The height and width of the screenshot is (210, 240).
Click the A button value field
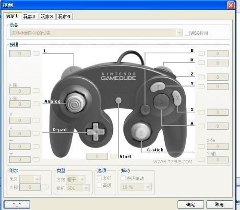pyautogui.click(x=217, y=126)
